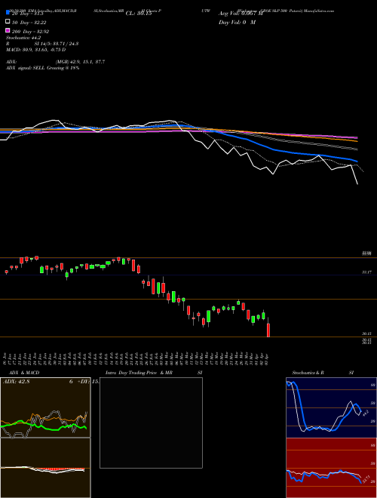The width and height of the screenshot is (377, 498).
Task: Click the white 50 Day legend swatch
Action: (x=8, y=21)
